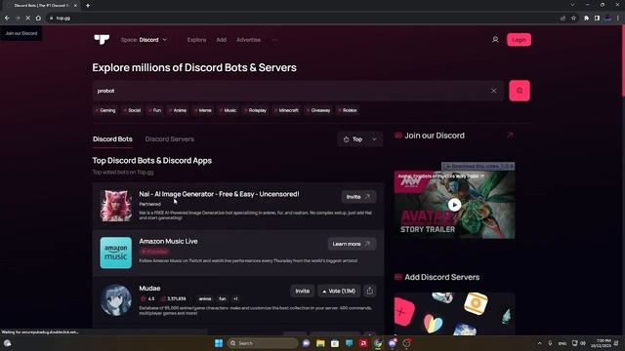Open the Explore menu
625x351 pixels.
click(197, 40)
